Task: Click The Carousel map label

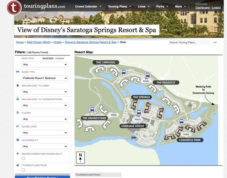Action: point(106,62)
